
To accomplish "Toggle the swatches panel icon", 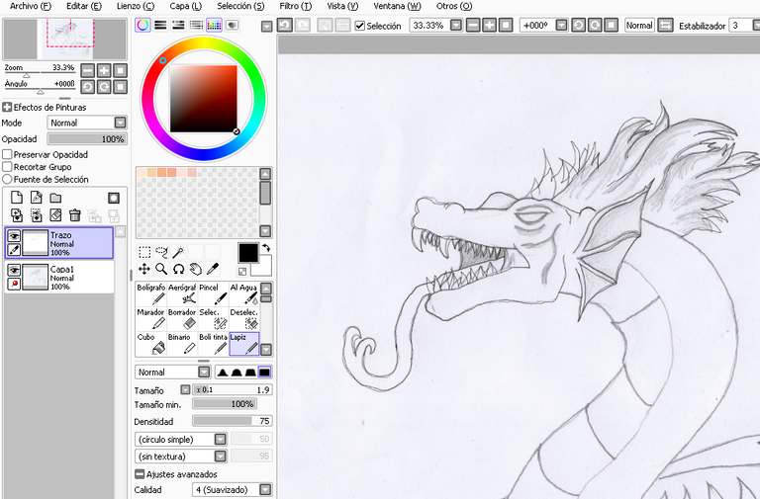I will tap(214, 25).
